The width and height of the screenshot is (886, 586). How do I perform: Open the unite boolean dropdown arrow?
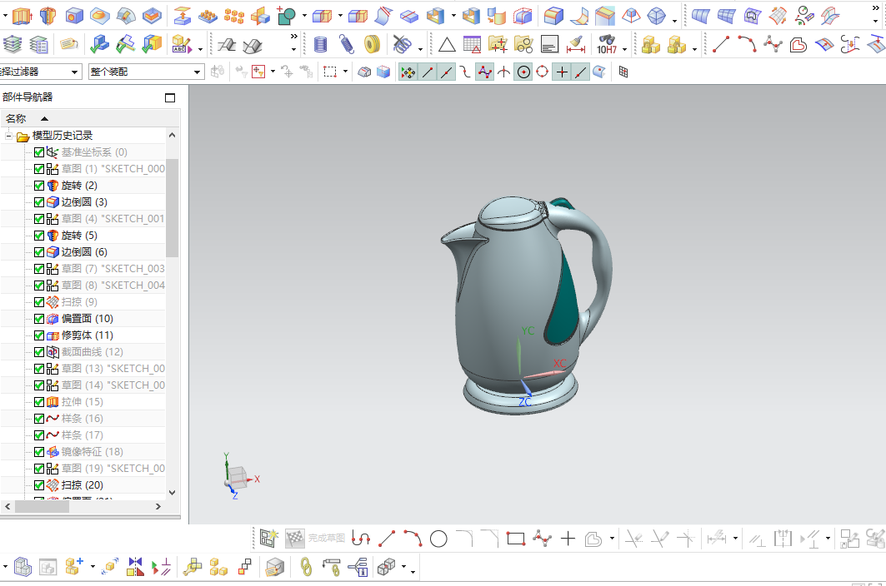point(304,16)
